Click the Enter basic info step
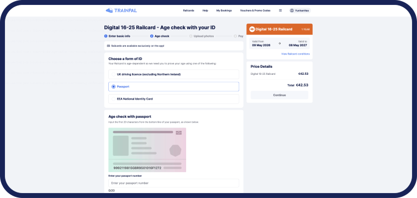This screenshot has width=417, height=198. [117, 36]
